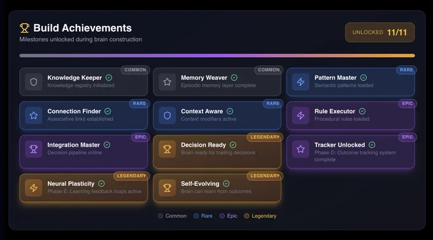Viewport: 433px width, 240px height.
Task: Click the lightning icon on Pattern Master card
Action: (x=301, y=82)
